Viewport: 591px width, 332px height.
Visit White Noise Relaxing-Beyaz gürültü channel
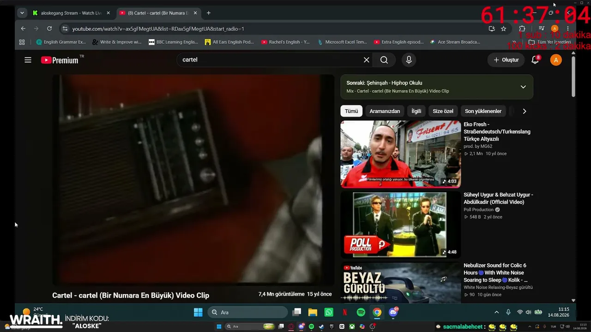498,287
